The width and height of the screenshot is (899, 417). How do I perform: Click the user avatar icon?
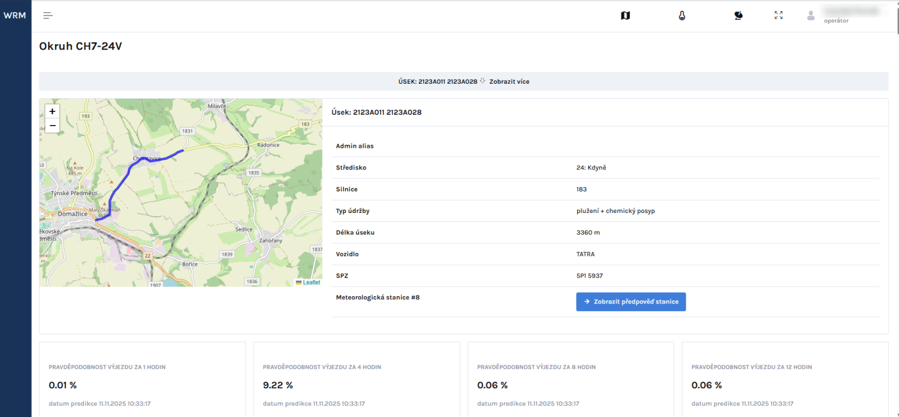click(x=811, y=16)
